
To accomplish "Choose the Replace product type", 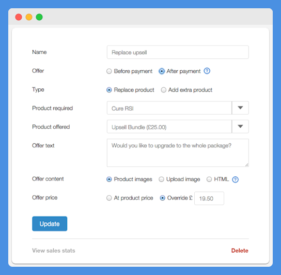I will pyautogui.click(x=109, y=90).
